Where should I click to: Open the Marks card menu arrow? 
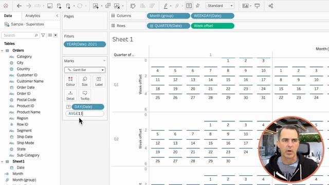[104, 61]
